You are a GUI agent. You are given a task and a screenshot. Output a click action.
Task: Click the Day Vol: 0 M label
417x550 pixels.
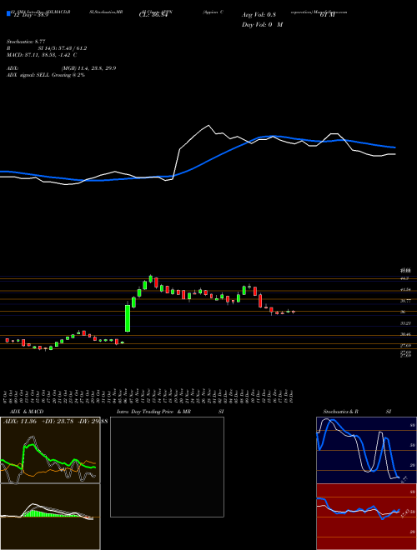coord(262,24)
